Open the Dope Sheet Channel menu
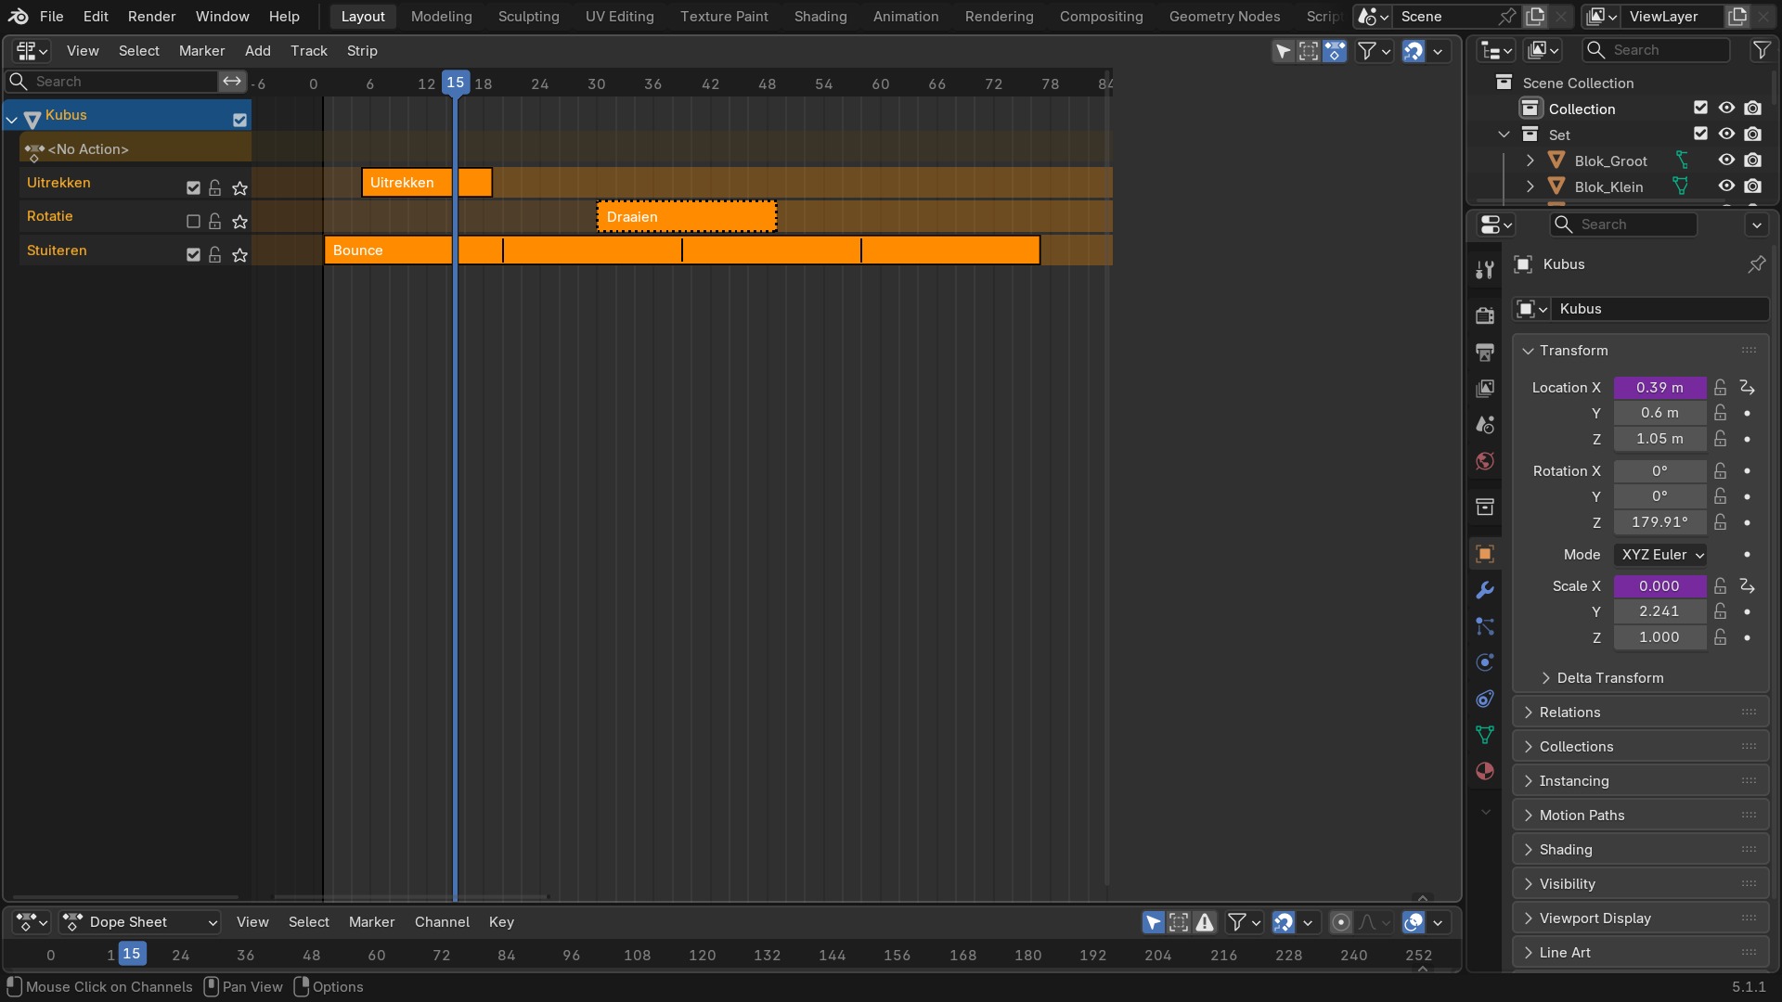The image size is (1782, 1002). [442, 922]
